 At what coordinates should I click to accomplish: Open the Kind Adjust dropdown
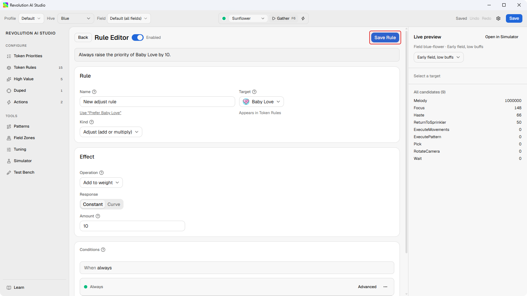coord(111,132)
